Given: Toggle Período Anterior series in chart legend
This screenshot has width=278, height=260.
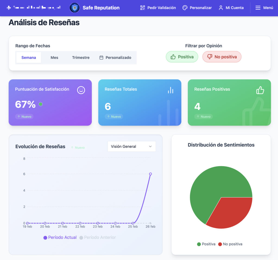Looking at the screenshot, I should click(97, 237).
